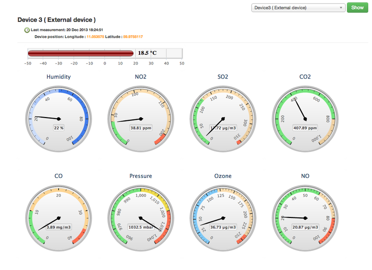
Task: Click the SO2 gauge title
Action: pos(223,77)
